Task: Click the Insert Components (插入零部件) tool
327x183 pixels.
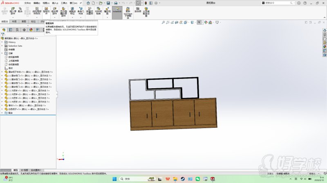Action: pos(13,11)
